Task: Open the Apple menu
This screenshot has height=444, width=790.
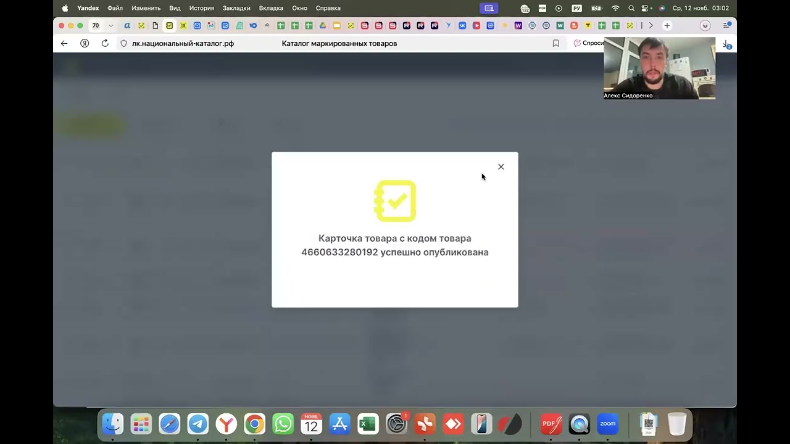Action: [x=65, y=8]
